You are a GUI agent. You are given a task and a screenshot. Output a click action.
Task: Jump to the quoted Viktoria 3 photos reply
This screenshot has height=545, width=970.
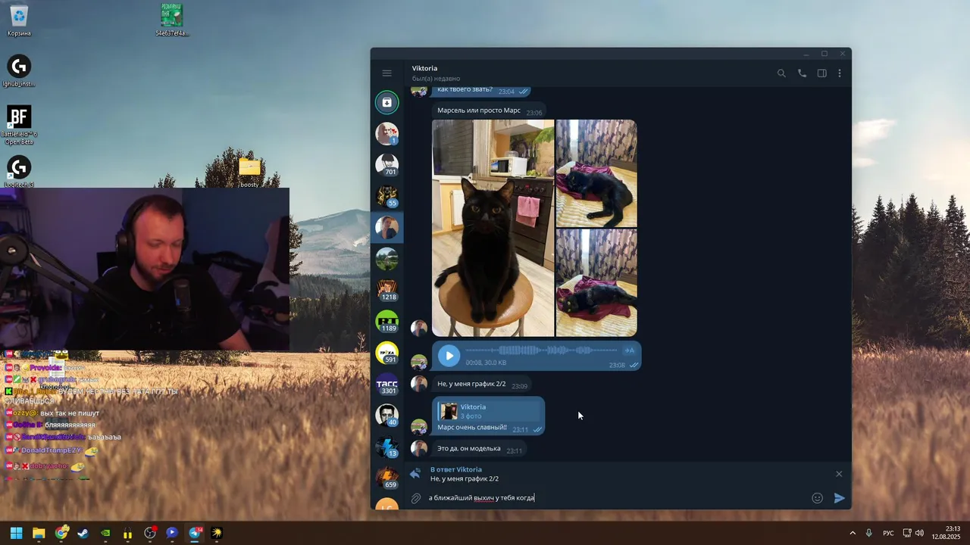pyautogui.click(x=490, y=411)
